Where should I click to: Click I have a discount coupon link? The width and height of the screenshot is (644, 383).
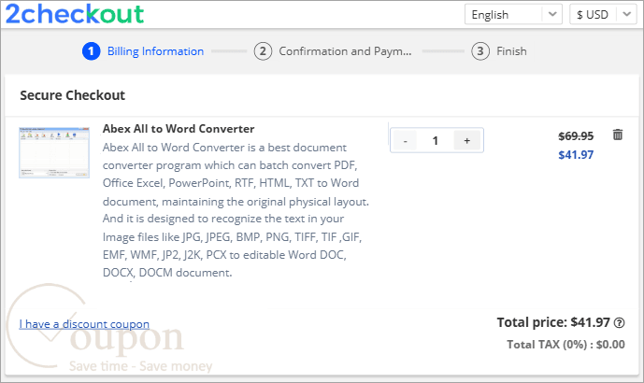(x=84, y=324)
